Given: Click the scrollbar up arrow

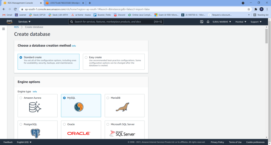Looking at the screenshot, I should click(x=266, y=27).
